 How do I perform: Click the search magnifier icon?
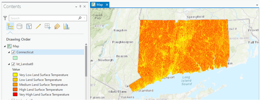pyautogui.click(x=80, y=18)
